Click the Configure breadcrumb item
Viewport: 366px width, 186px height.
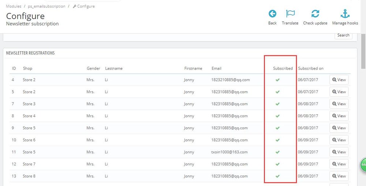pyautogui.click(x=84, y=6)
